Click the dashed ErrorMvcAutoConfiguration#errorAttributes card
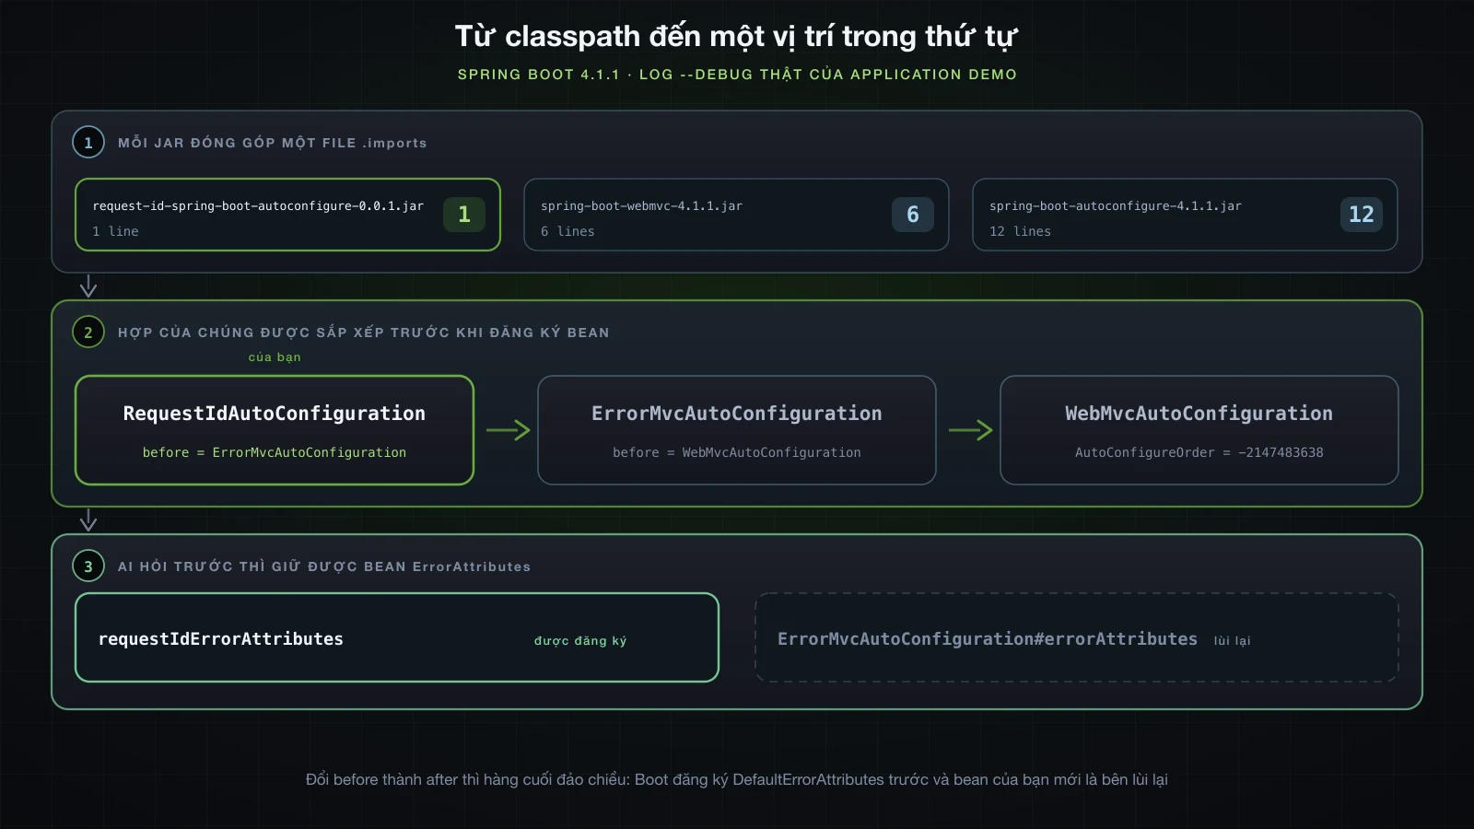Image resolution: width=1474 pixels, height=829 pixels. (x=1077, y=637)
